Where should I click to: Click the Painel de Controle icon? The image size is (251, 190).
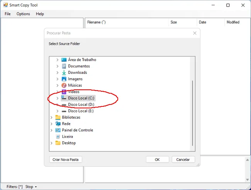(58, 130)
